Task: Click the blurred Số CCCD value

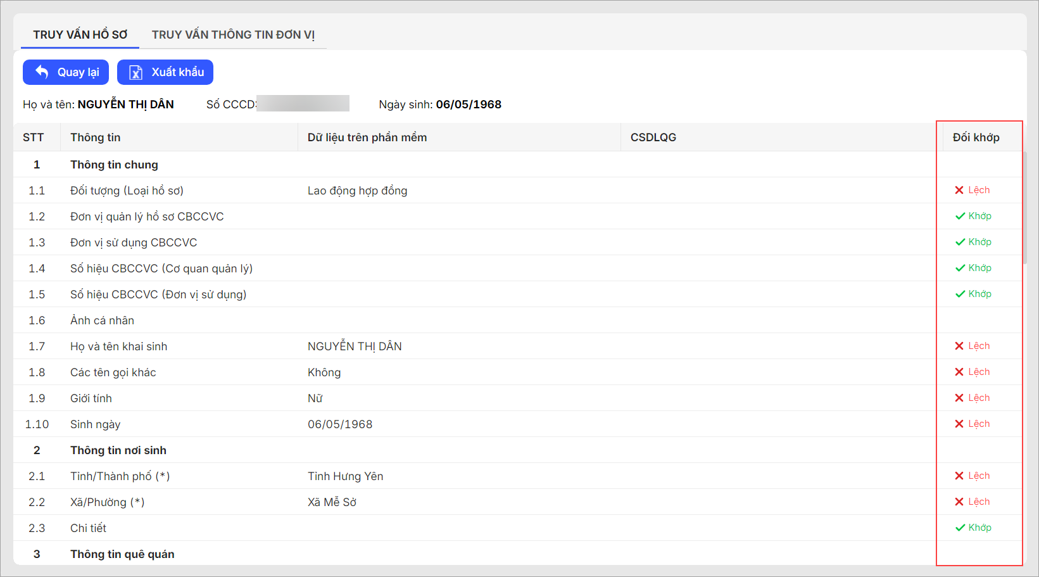Action: click(303, 104)
